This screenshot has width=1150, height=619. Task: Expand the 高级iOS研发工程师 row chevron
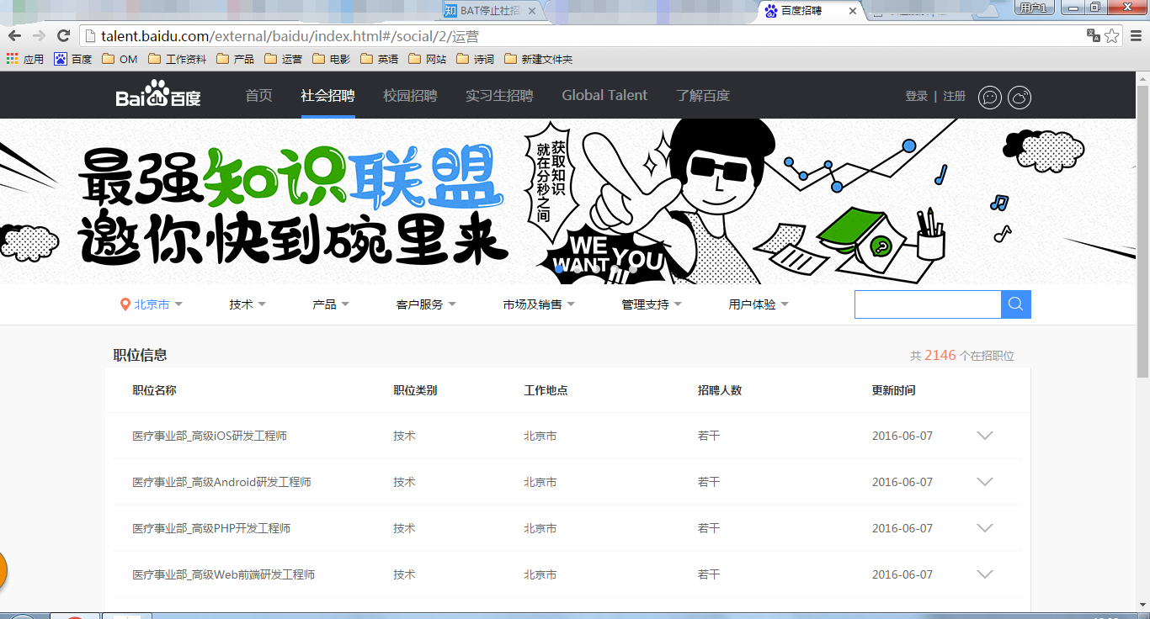coord(984,436)
